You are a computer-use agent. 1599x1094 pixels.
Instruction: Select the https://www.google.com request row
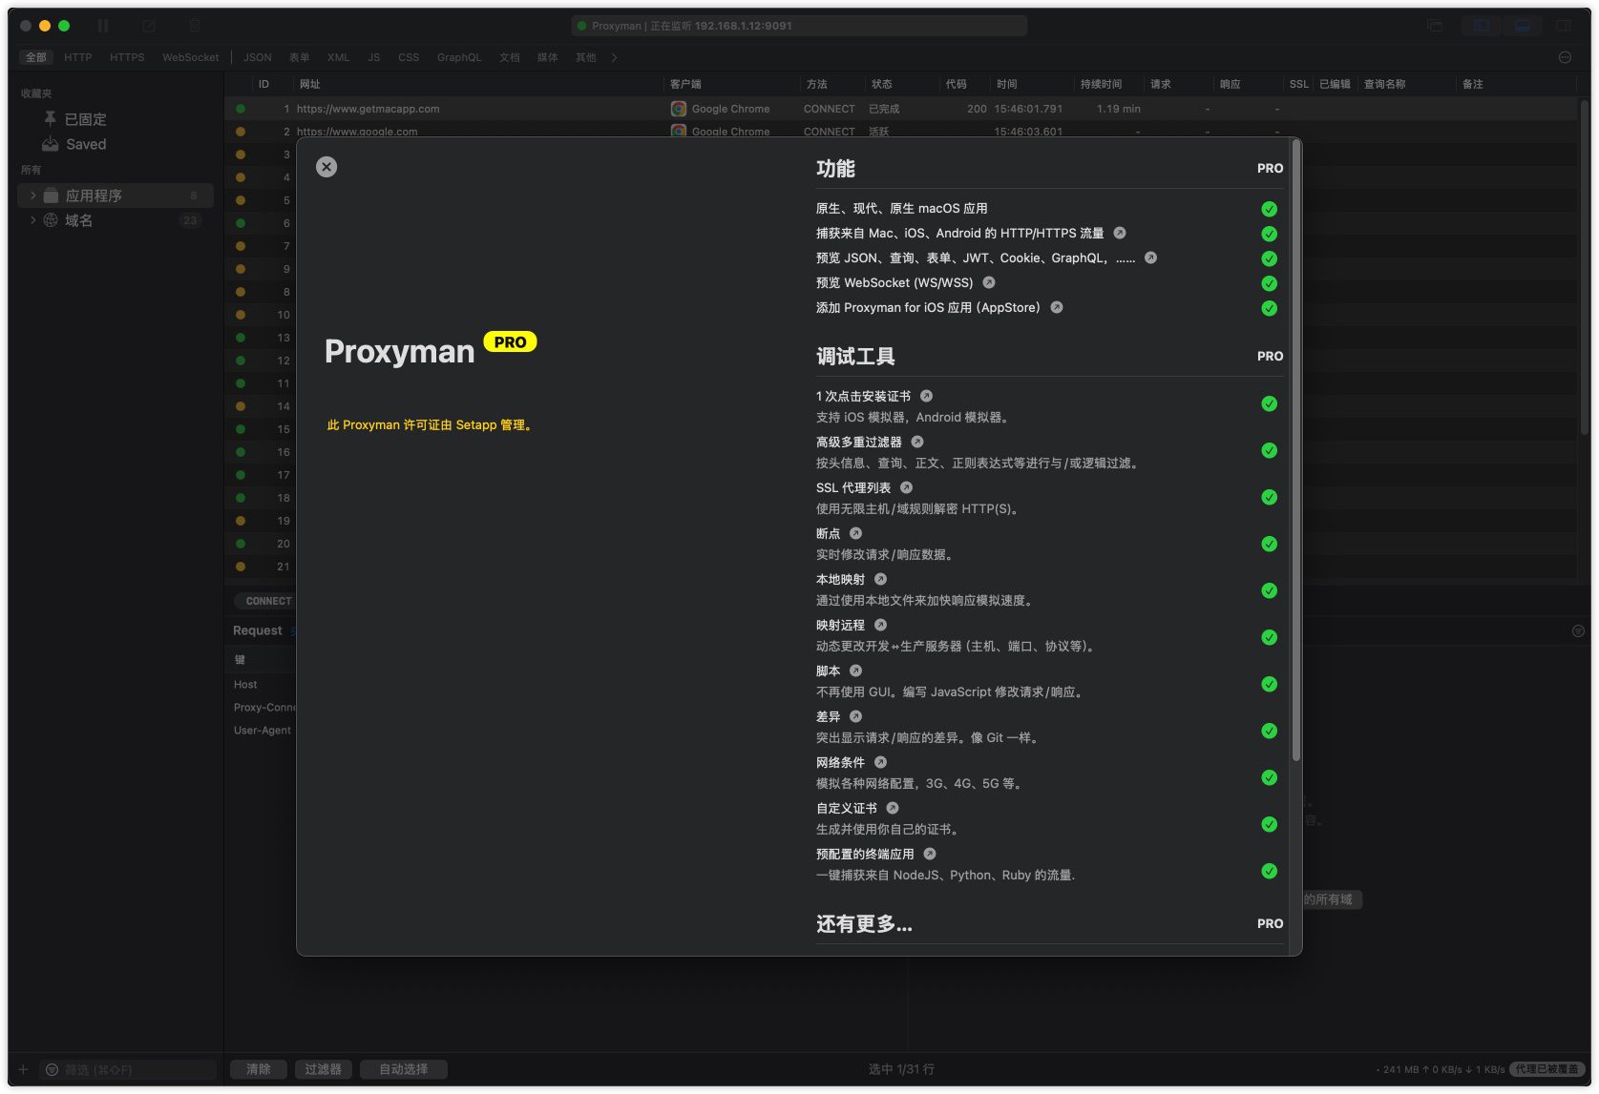pyautogui.click(x=900, y=131)
